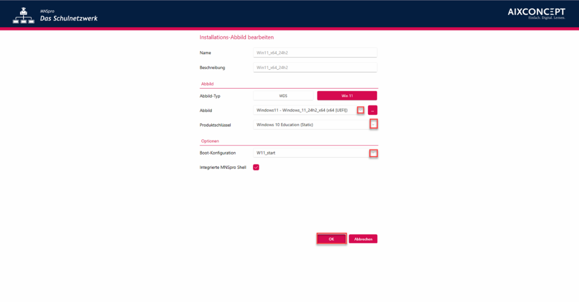Confirm changes with the OK button
579x302 pixels.
331,239
